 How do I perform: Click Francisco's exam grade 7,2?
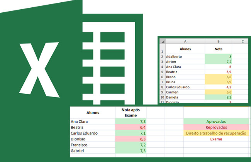pos(131,145)
